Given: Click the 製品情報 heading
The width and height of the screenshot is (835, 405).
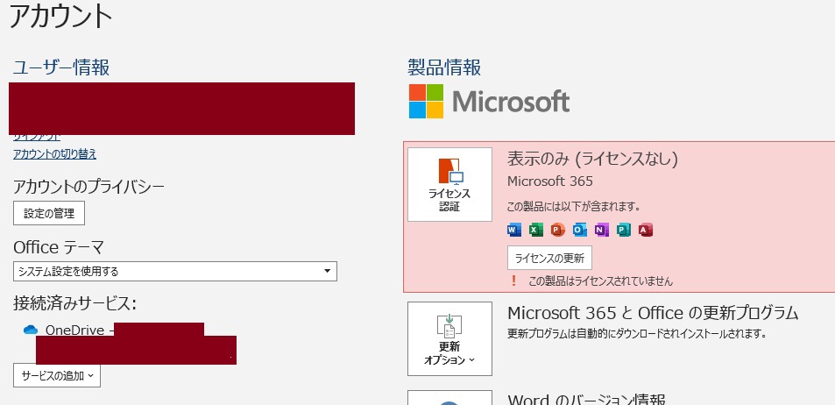Looking at the screenshot, I should 444,67.
